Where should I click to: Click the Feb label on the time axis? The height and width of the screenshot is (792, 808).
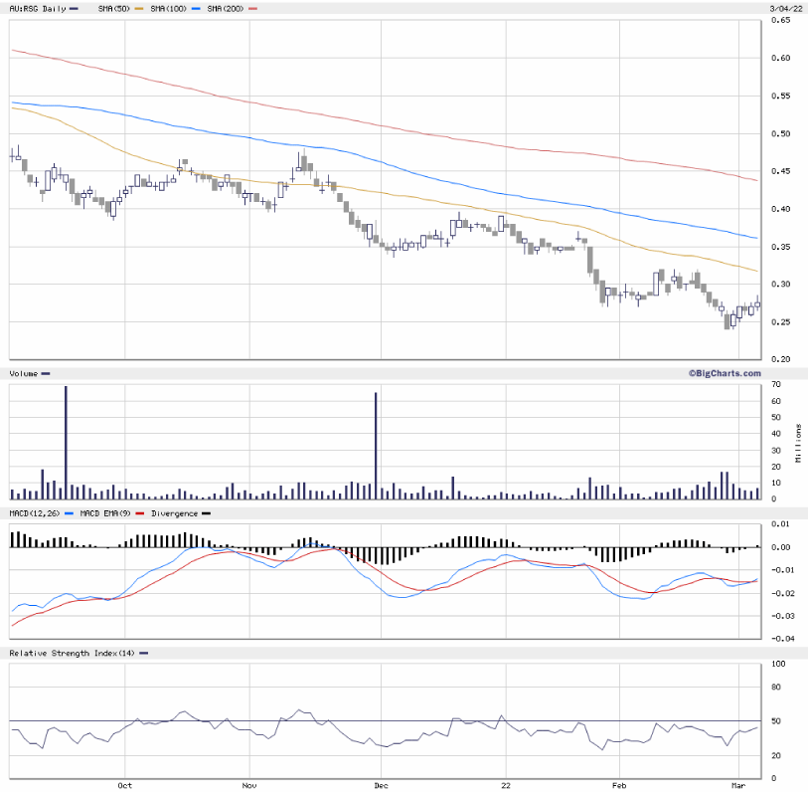coord(618,784)
